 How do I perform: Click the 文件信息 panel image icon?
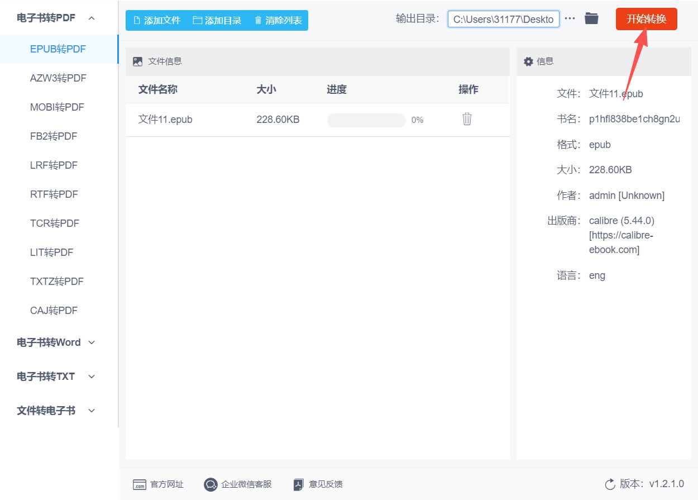coord(138,61)
